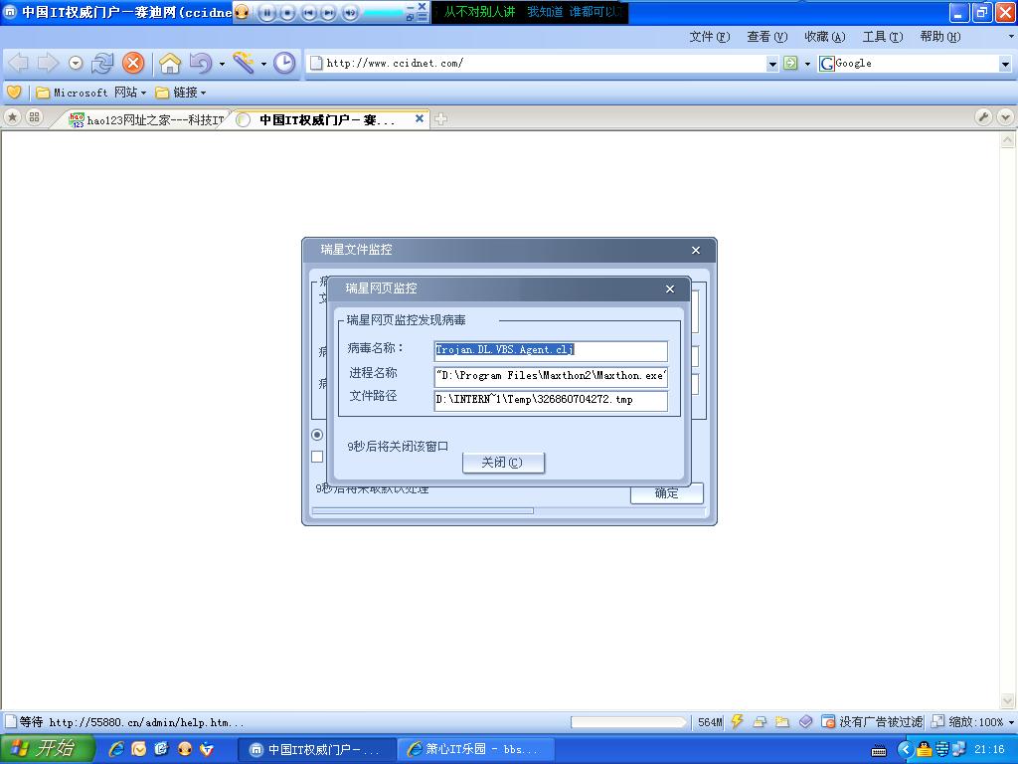
Task: Click the page vertical scrollbar up arrow
Action: (1008, 140)
